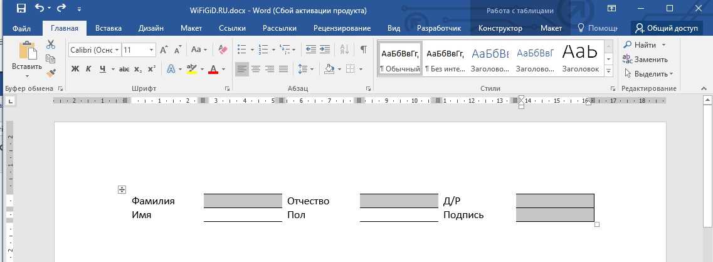Image resolution: width=713 pixels, height=262 pixels.
Task: Click the Sort A-Z icon
Action: click(x=344, y=50)
